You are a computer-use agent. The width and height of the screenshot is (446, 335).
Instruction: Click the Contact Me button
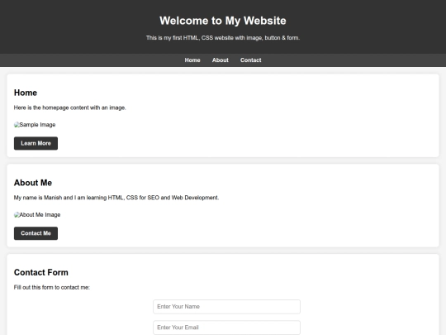coord(36,233)
